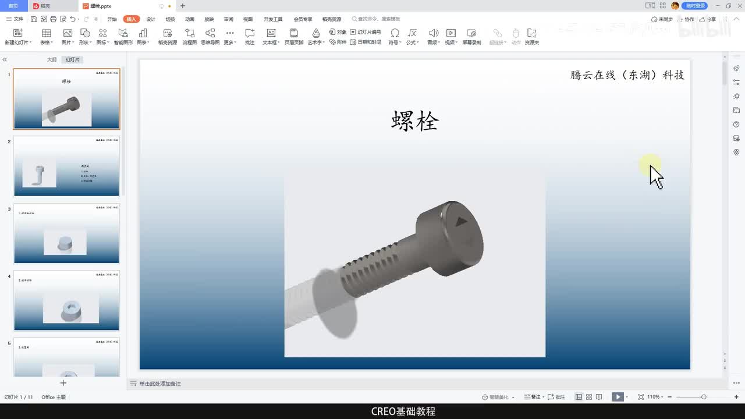Open the 切换 transitions tab
The image size is (745, 419).
[170, 19]
